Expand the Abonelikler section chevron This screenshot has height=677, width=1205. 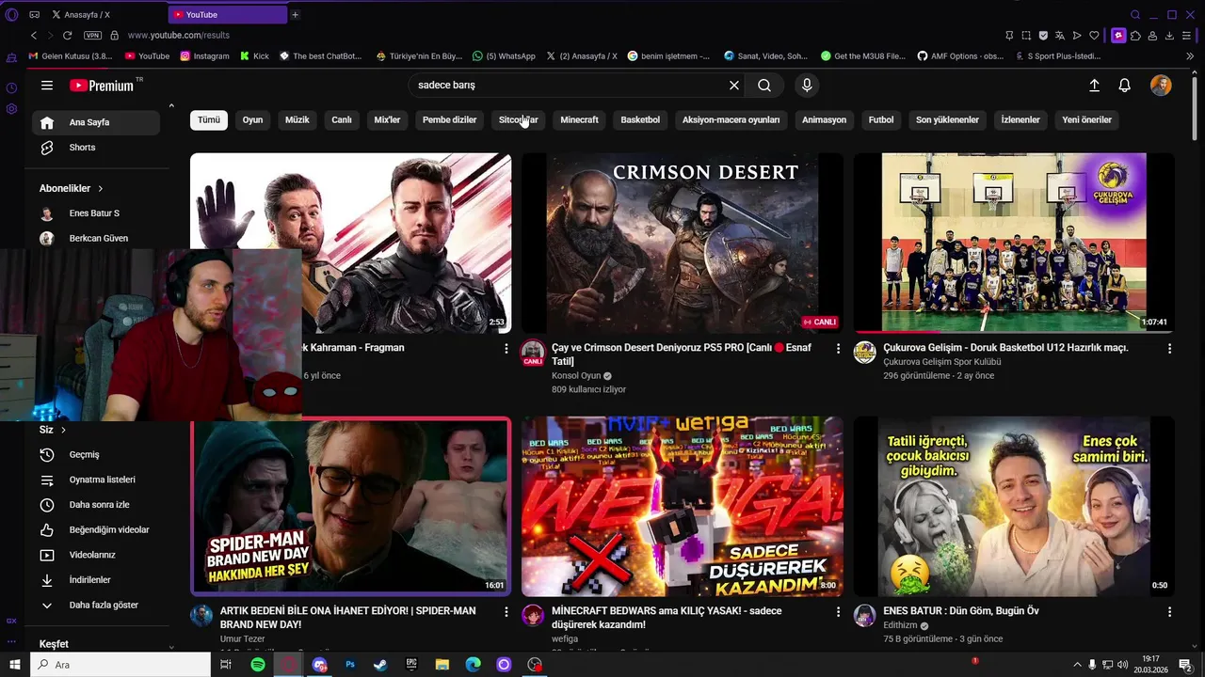[x=101, y=188]
